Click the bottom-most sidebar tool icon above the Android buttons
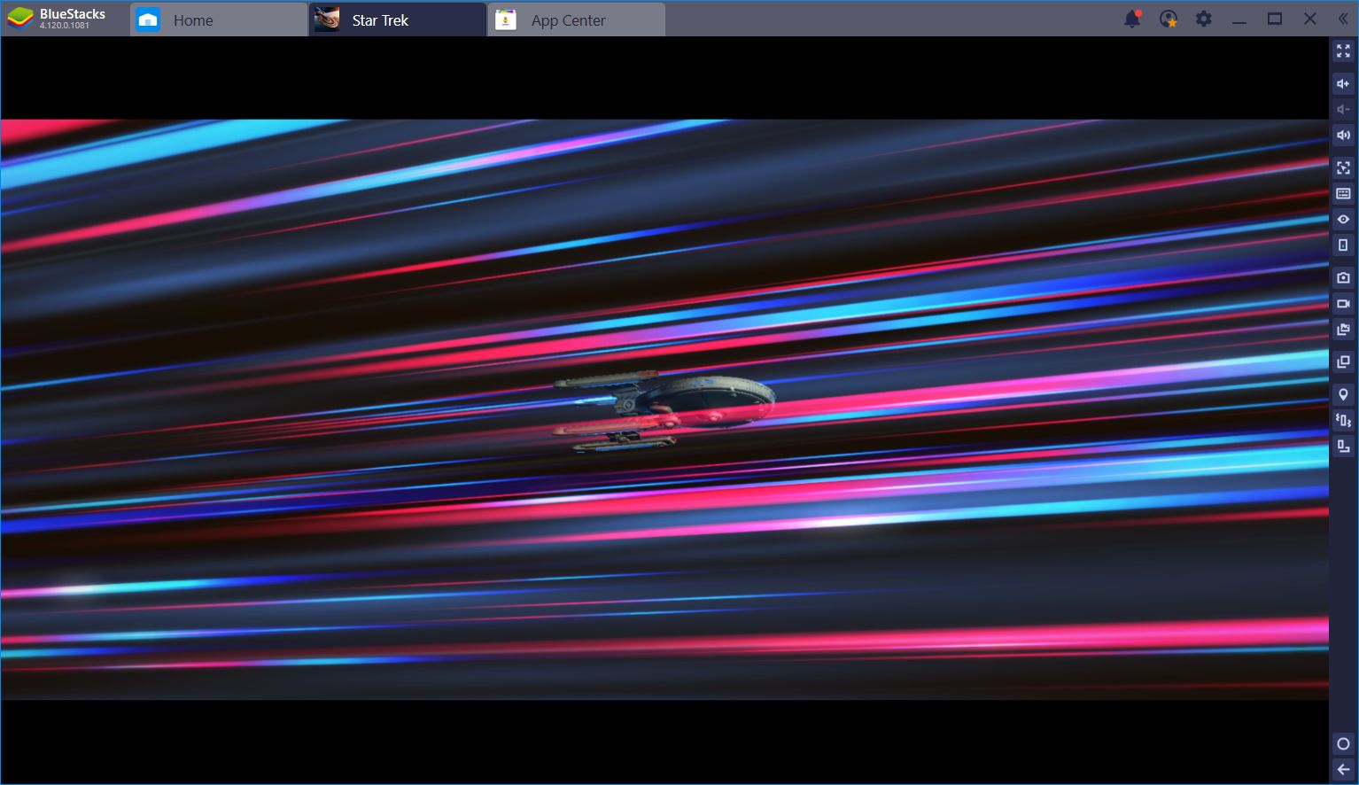 (1343, 446)
